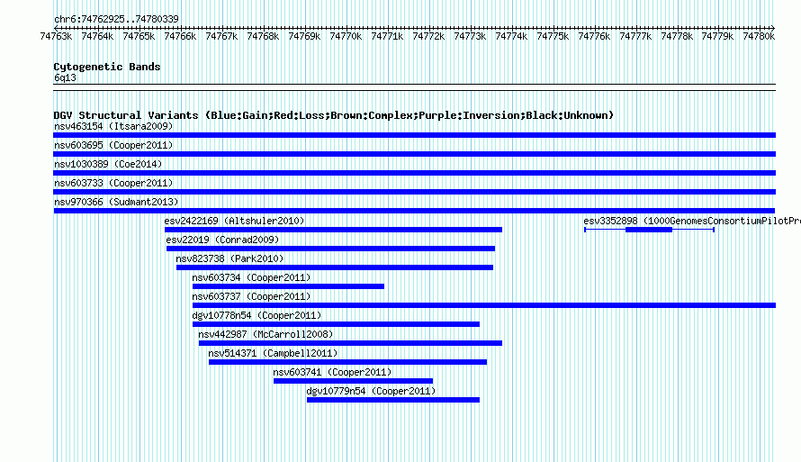Screen dimensions: 801x462
Task: Select the esv22019 (Conrad2009) label
Action: pyautogui.click(x=222, y=240)
